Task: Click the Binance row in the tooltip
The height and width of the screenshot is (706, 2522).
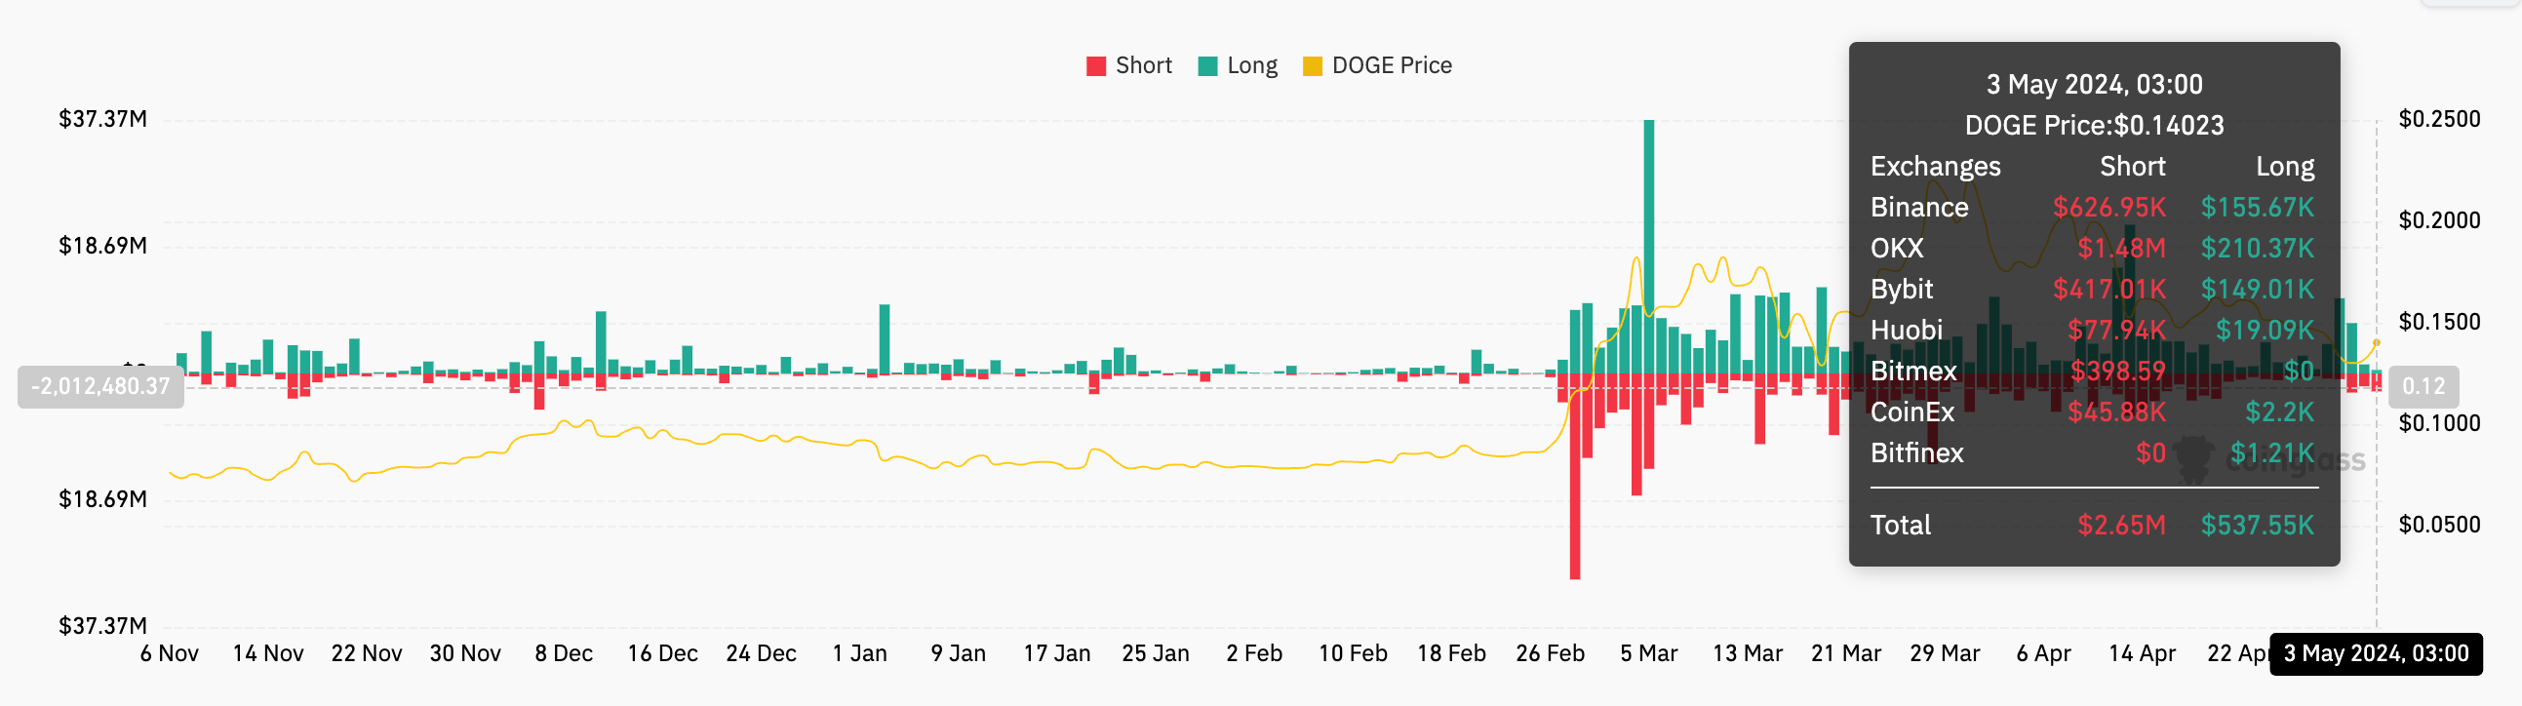Action: coord(2092,208)
